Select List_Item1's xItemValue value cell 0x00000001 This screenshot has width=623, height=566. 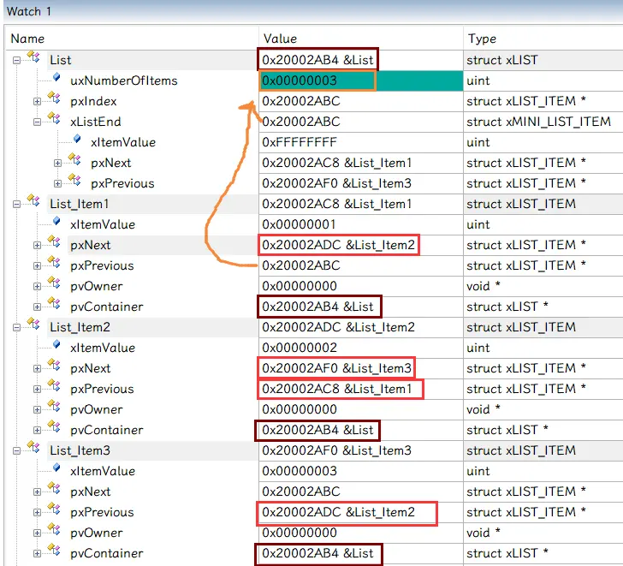click(x=300, y=224)
